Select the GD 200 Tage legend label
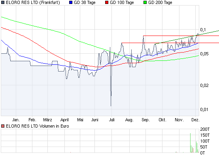 click(x=160, y=2)
